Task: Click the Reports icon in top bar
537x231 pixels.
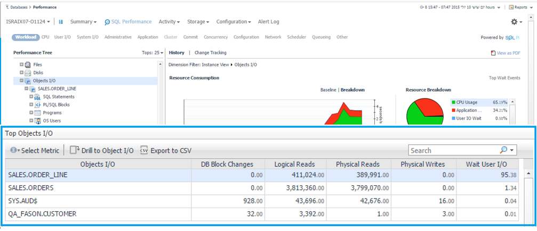Action: [510, 7]
